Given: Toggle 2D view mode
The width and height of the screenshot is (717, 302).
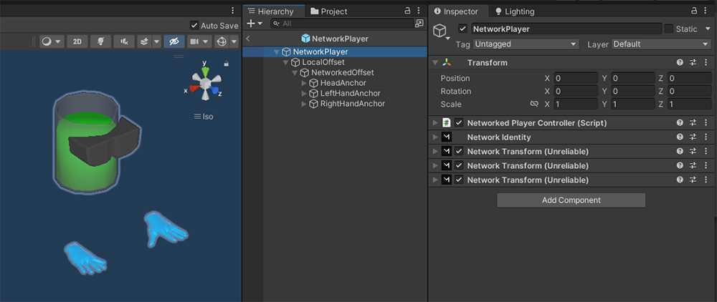Looking at the screenshot, I should (77, 42).
